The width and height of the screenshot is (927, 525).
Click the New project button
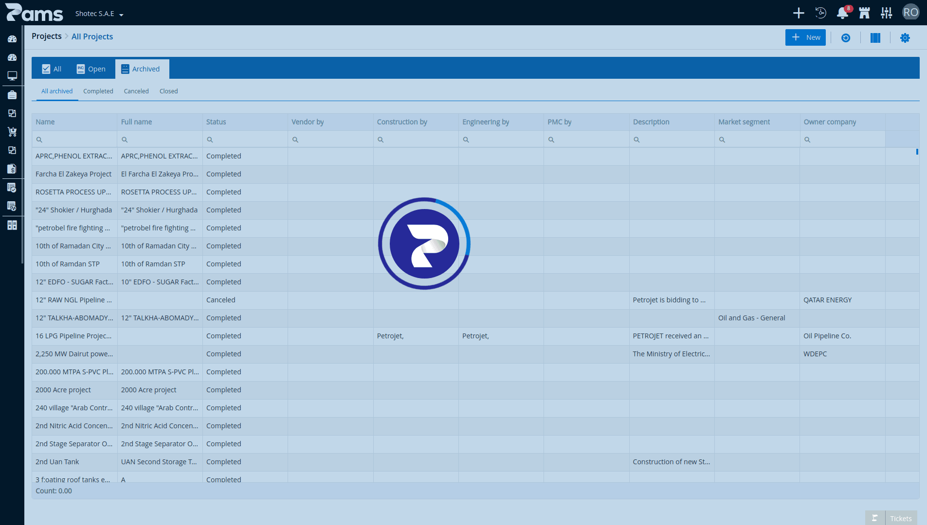pyautogui.click(x=805, y=37)
